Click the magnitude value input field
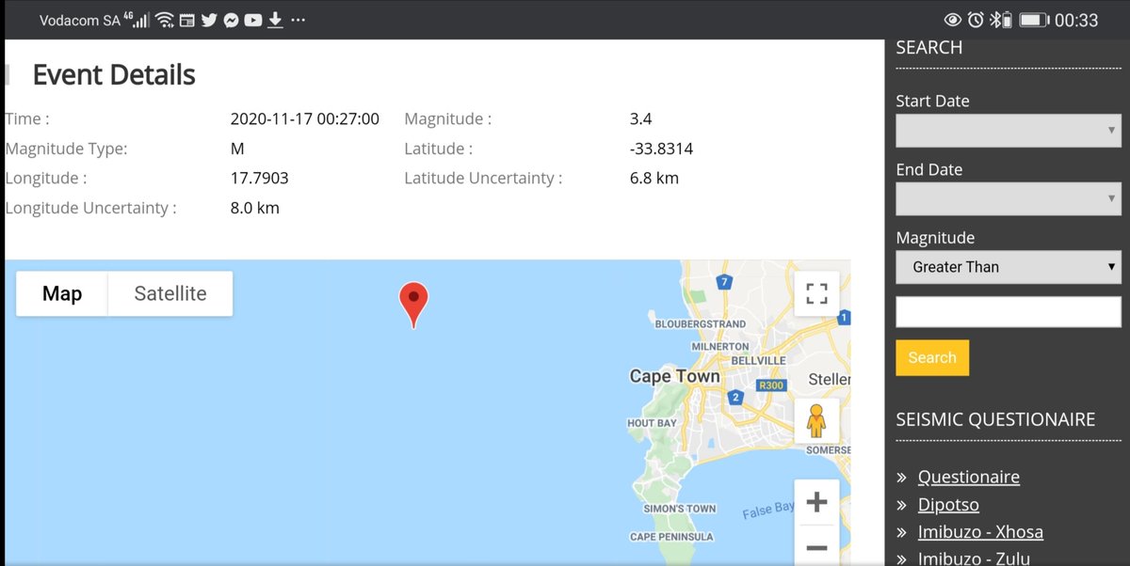 point(1009,312)
